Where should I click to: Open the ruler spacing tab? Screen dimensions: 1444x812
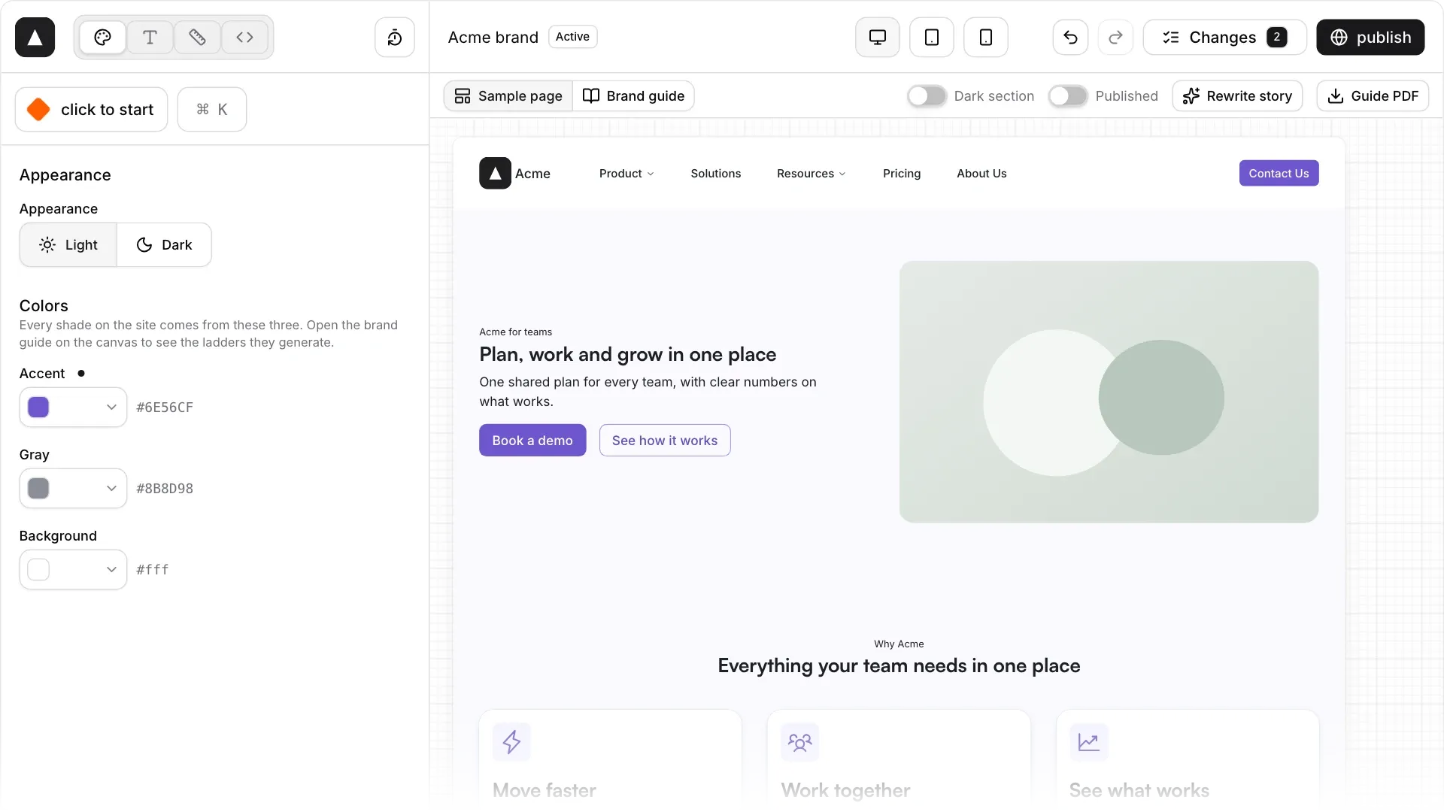[x=197, y=37]
